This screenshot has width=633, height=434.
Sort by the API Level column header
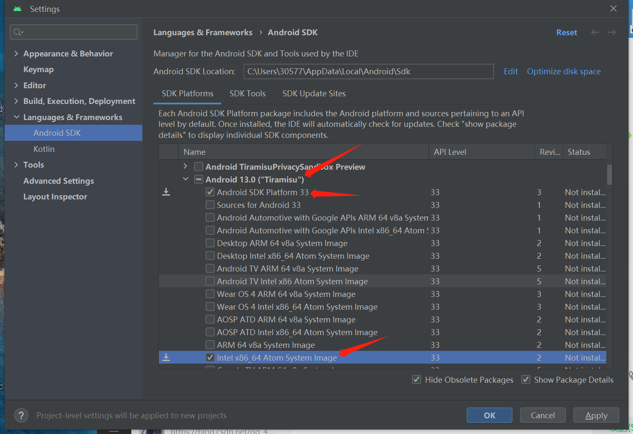482,152
